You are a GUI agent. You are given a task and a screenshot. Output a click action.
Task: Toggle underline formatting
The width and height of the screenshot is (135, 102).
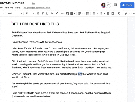pos(47,13)
